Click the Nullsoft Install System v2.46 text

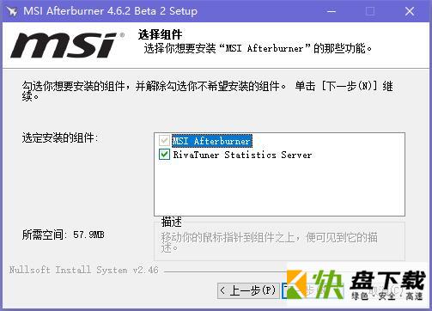coord(83,270)
